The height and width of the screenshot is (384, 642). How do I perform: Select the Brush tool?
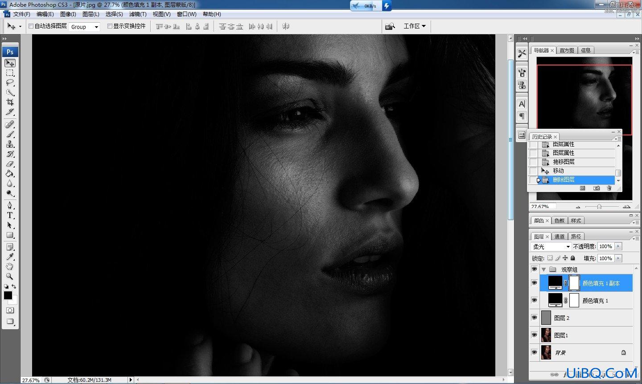click(10, 134)
